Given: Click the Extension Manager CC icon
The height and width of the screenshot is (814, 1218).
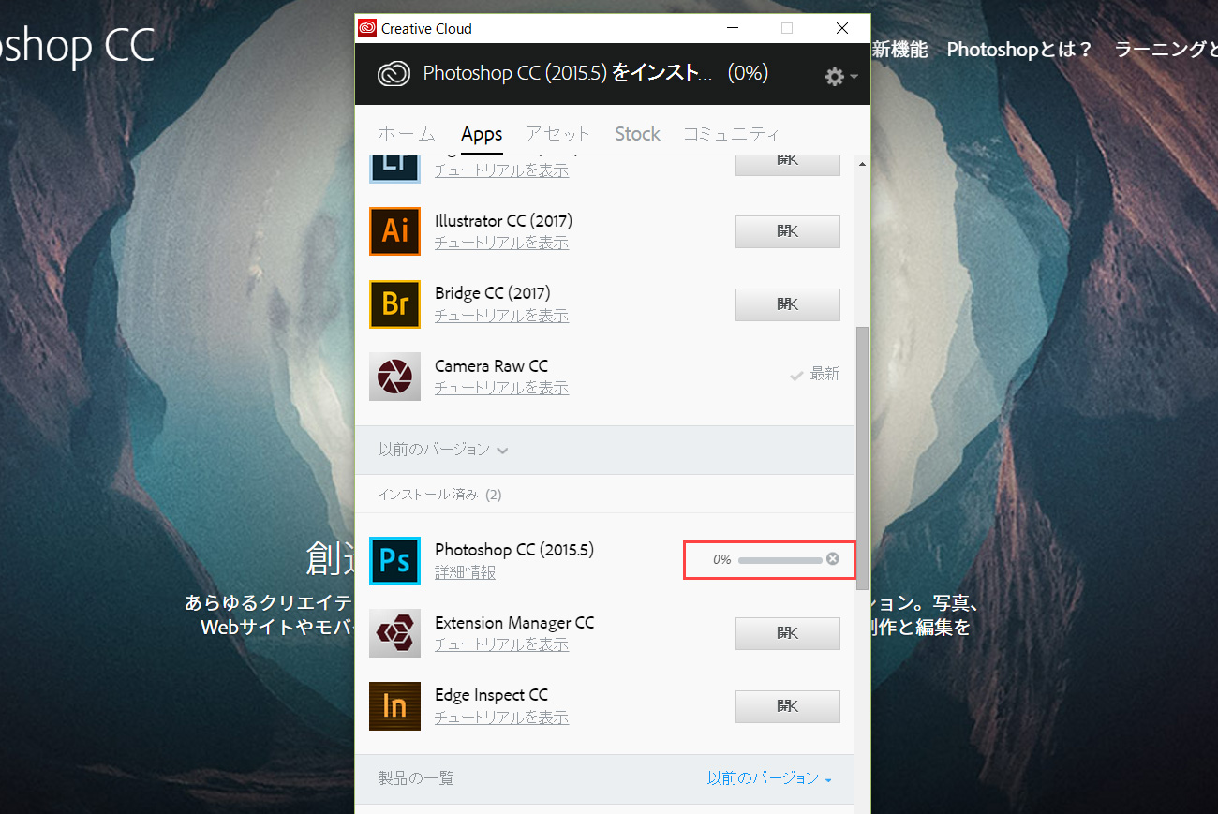Looking at the screenshot, I should pos(394,633).
